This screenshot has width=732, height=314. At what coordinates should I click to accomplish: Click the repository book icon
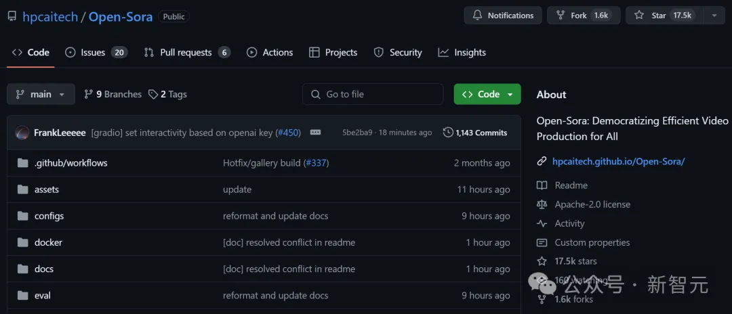pos(12,17)
